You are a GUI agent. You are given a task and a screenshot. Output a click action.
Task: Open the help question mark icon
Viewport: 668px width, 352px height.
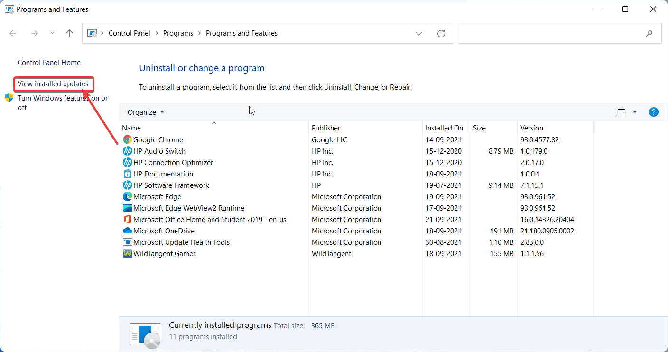click(654, 112)
